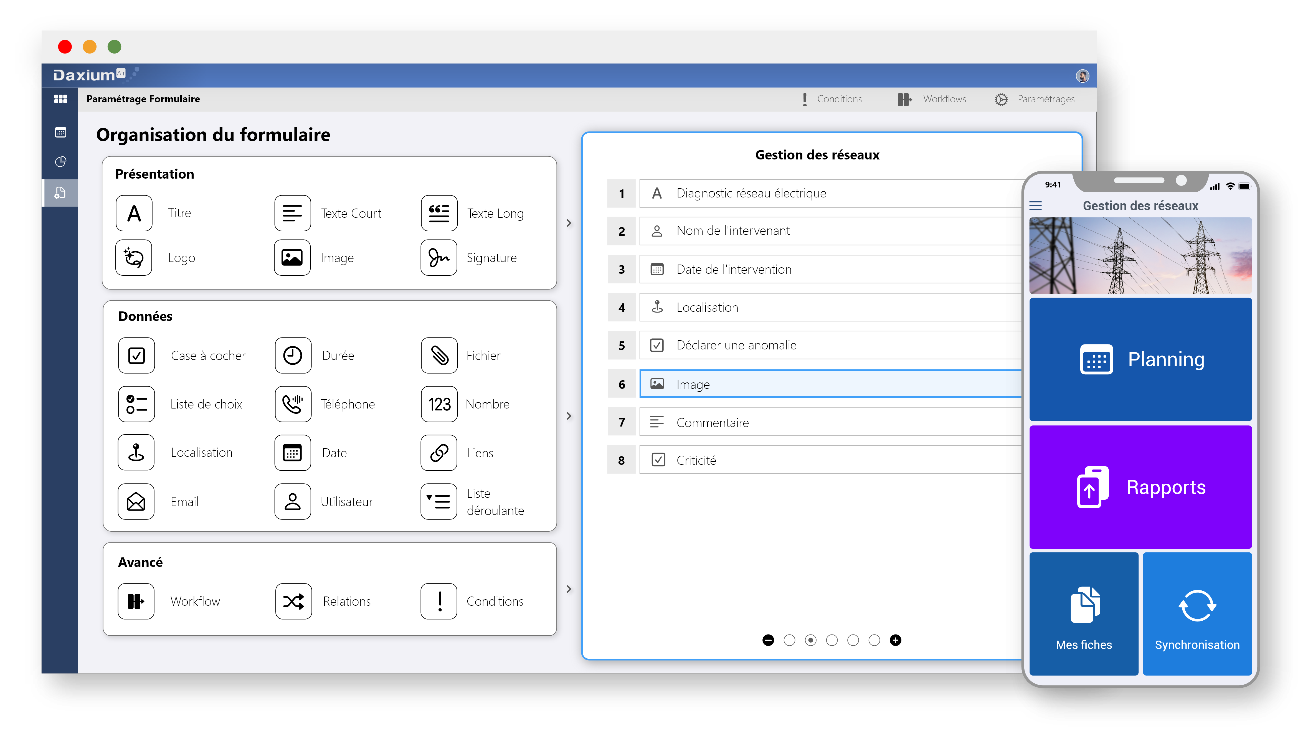Select the Liste déroulante icon
1313x741 pixels.
(x=439, y=501)
